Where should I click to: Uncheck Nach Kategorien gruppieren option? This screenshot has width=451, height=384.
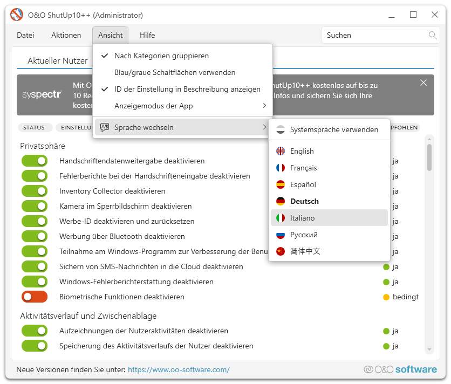[161, 56]
